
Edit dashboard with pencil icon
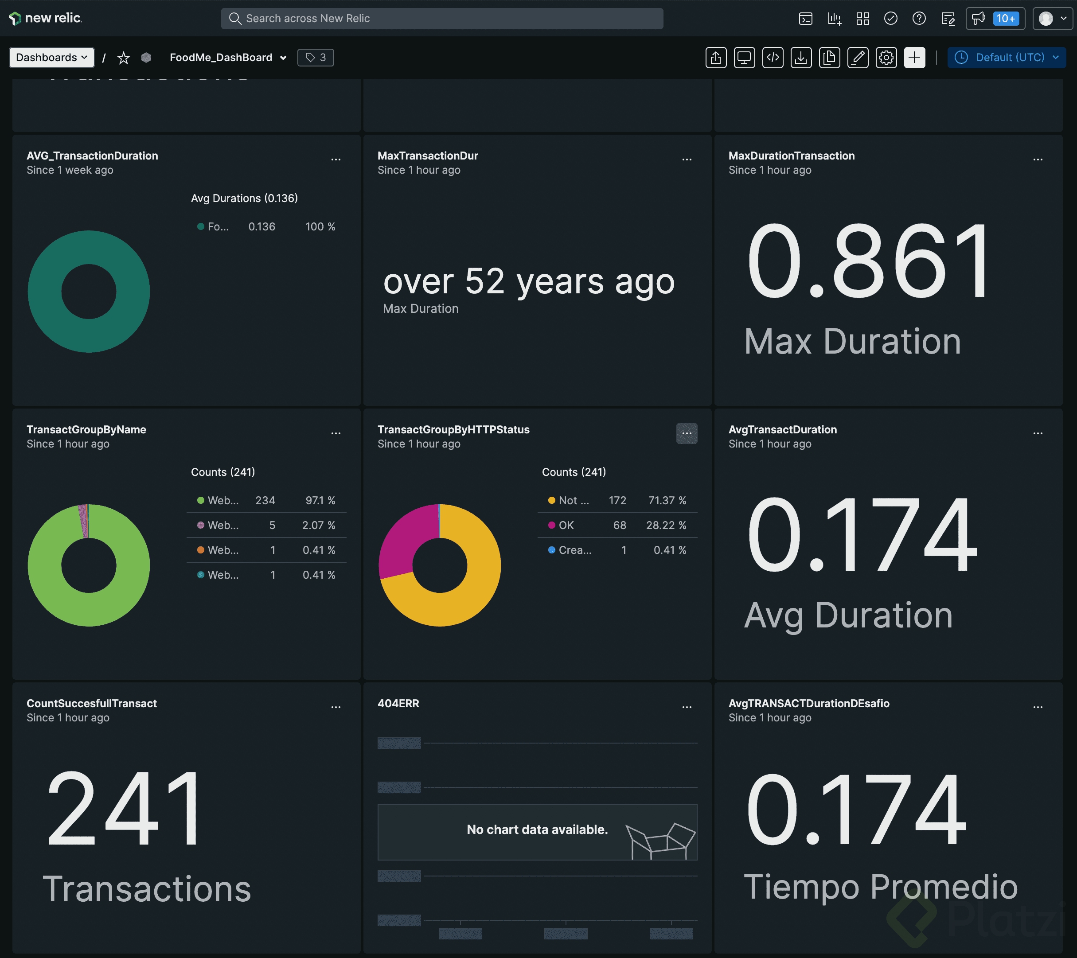tap(858, 58)
